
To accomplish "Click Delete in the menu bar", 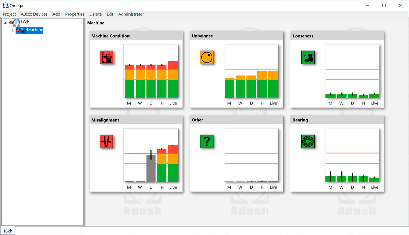I will pyautogui.click(x=95, y=14).
